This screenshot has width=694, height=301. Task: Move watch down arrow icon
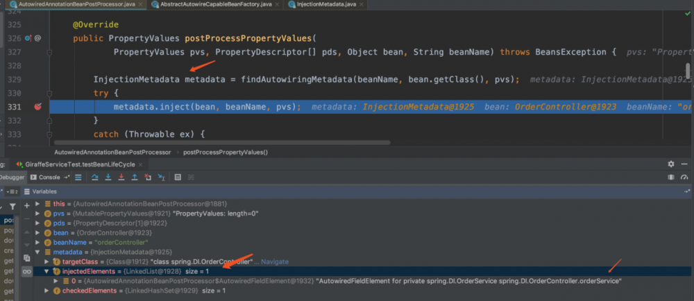pyautogui.click(x=27, y=245)
